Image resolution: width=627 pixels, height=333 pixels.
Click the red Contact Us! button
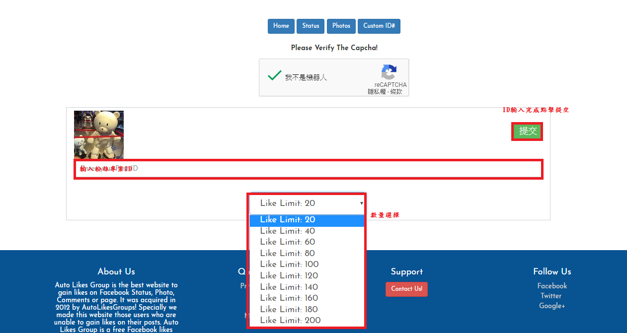point(406,289)
